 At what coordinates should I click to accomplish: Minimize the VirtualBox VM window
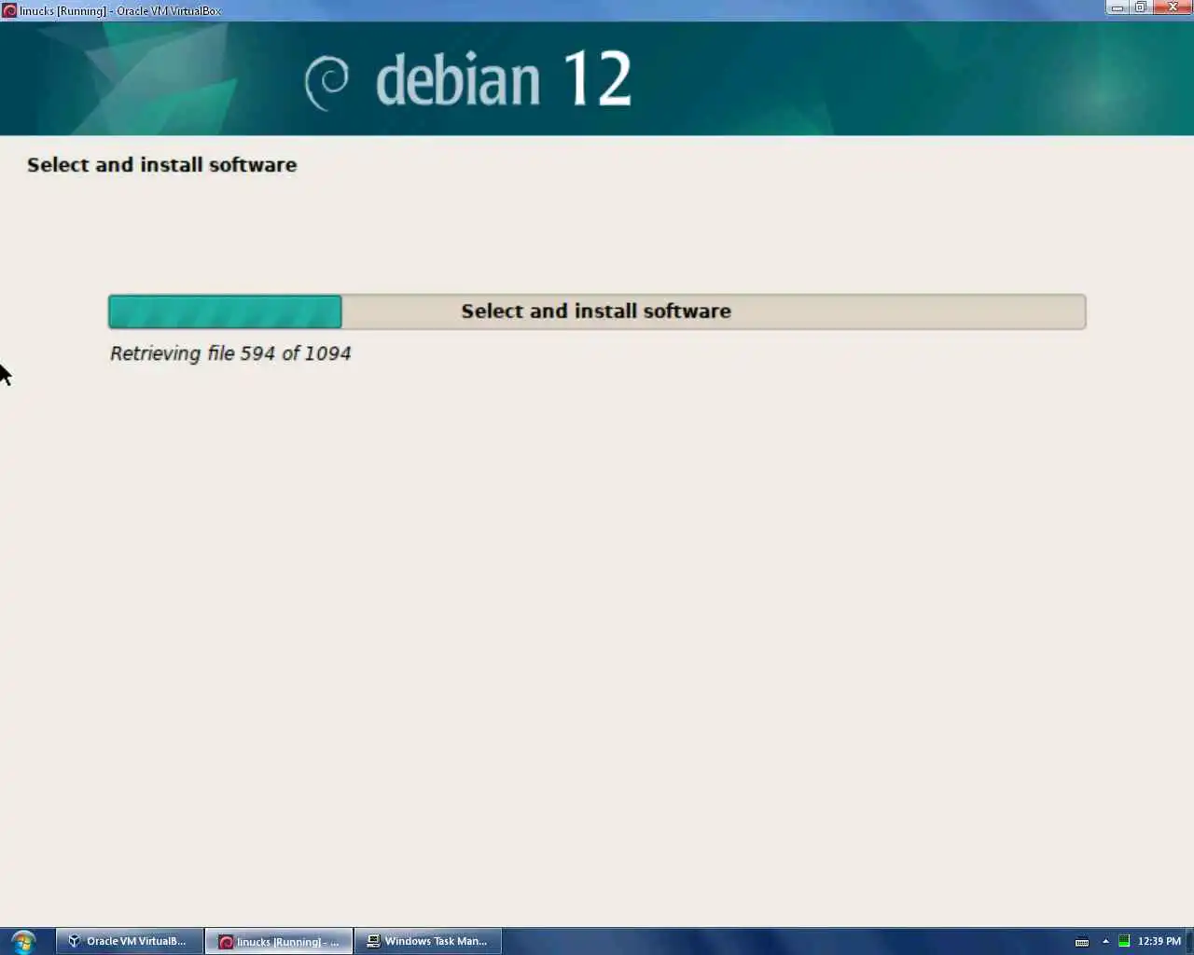tap(1118, 7)
